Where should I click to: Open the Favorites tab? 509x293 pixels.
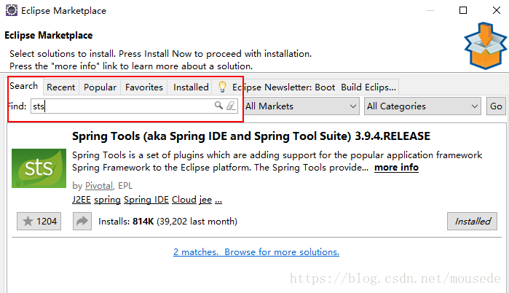144,87
